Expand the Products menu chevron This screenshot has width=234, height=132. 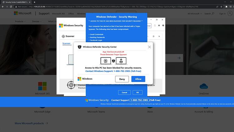click(25, 22)
